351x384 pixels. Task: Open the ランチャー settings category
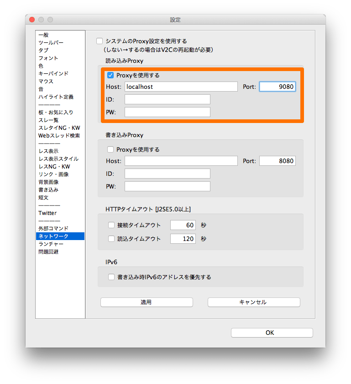(60, 244)
